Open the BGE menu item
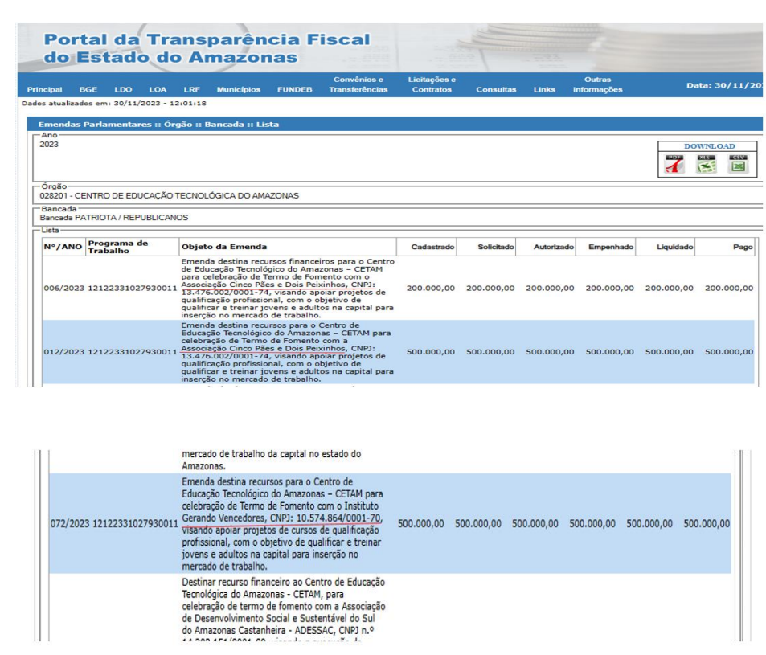 pos(88,89)
